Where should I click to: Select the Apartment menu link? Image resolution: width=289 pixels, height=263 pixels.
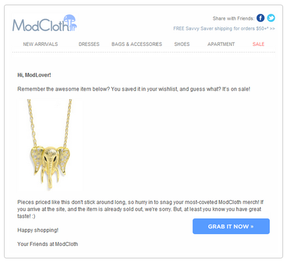[x=221, y=44]
